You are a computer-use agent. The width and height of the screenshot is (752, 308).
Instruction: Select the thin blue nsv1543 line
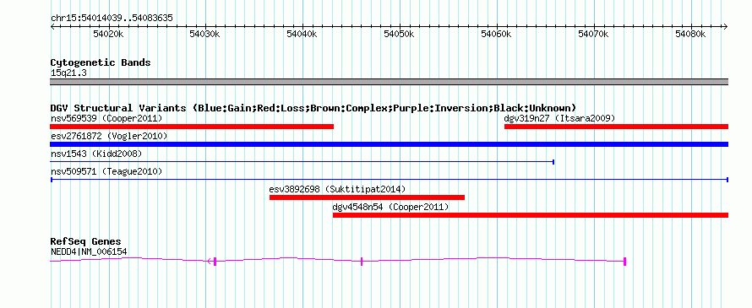tap(302, 162)
